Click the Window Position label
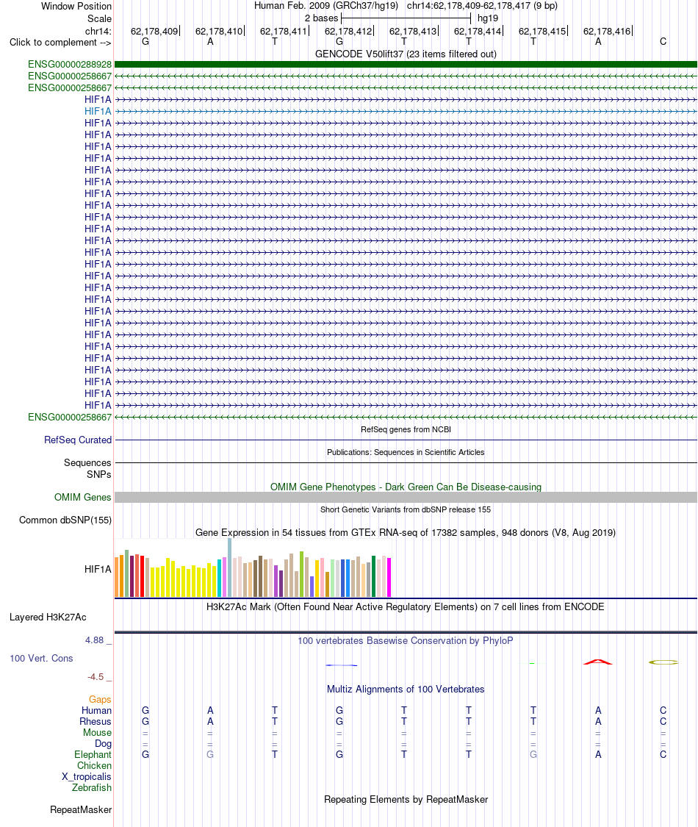The width and height of the screenshot is (698, 827). click(x=76, y=7)
